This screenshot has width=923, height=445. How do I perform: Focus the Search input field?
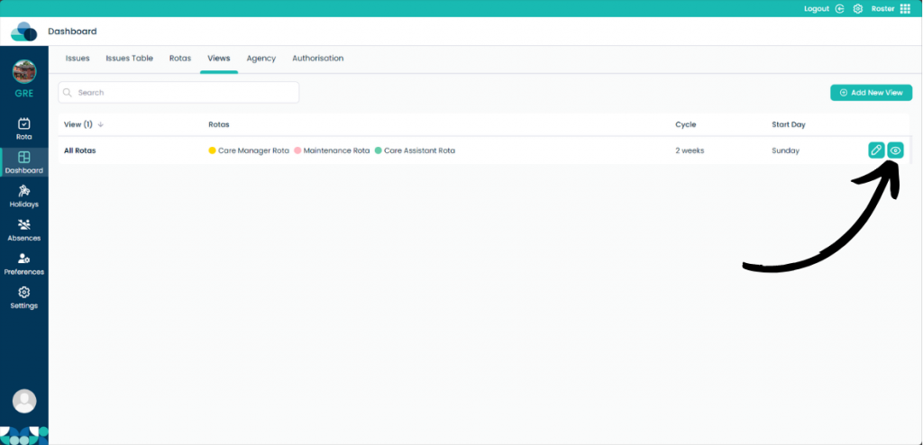click(x=178, y=93)
